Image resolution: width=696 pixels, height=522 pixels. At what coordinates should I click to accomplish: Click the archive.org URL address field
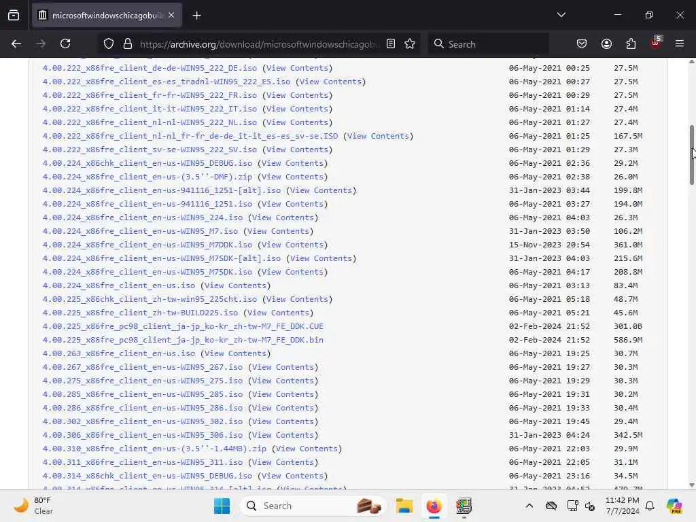click(x=259, y=44)
